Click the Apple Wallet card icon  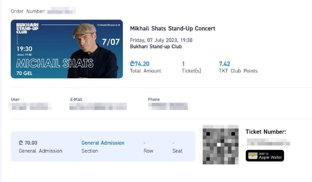253,156
